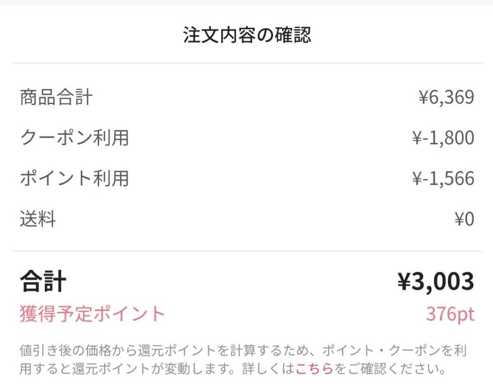Click the ポイント・クーポンを利 text in note
The width and height of the screenshot is (493, 390).
(394, 351)
